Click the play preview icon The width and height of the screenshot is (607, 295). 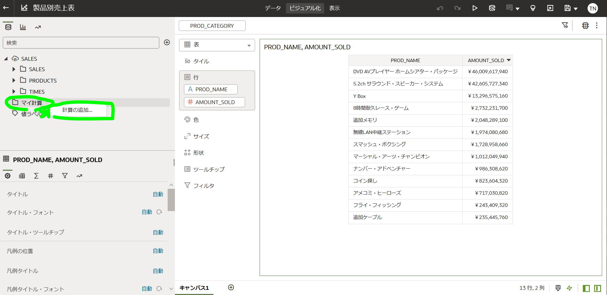475,8
